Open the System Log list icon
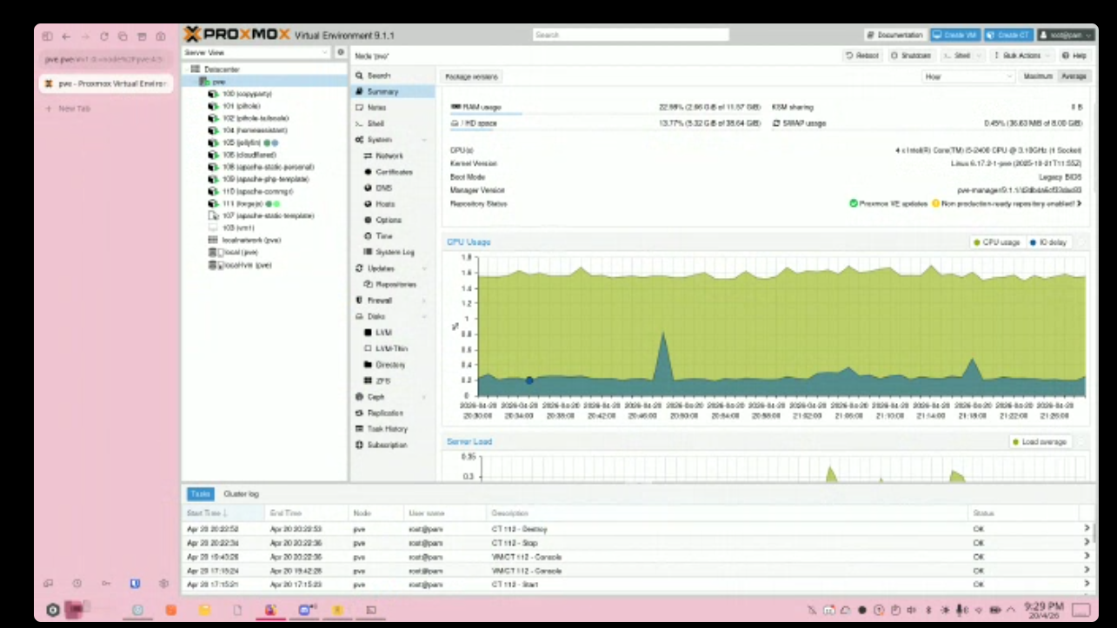The width and height of the screenshot is (1117, 628). (x=369, y=252)
